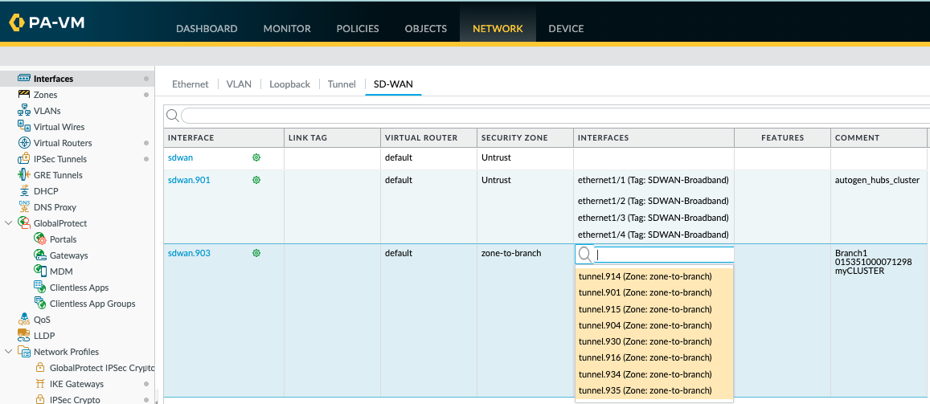This screenshot has width=930, height=404.
Task: Collapse the GlobalProtect tree node
Action: 9,223
